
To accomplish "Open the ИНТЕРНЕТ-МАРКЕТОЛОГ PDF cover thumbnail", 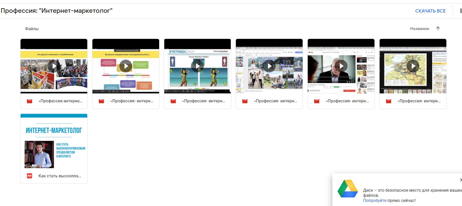I will 54,142.
